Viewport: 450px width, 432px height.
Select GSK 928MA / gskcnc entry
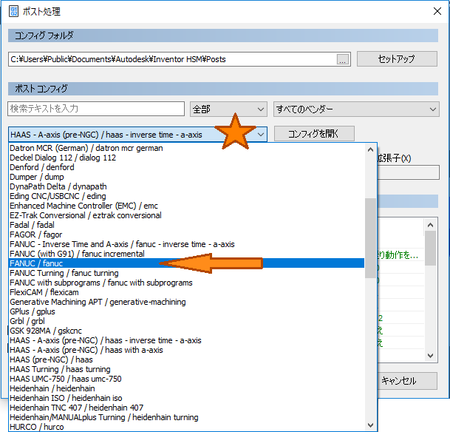coord(186,331)
